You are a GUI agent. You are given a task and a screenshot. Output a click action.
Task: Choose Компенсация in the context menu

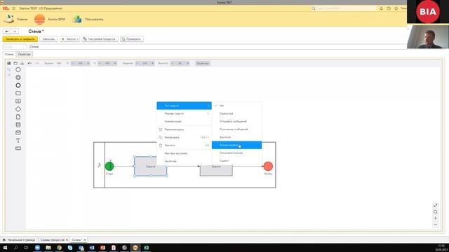(184, 121)
